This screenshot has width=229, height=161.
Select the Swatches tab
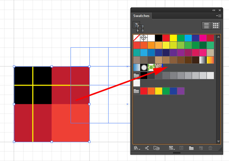coord(142,16)
